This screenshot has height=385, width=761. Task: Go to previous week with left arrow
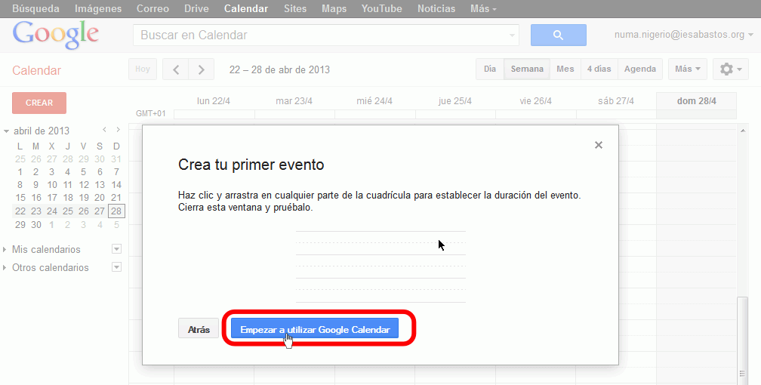tap(176, 69)
